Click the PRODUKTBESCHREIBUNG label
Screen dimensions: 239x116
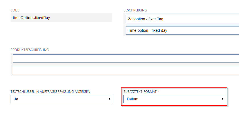(30, 50)
